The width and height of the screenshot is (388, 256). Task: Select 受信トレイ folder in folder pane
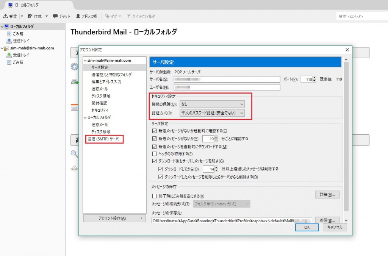click(x=18, y=55)
